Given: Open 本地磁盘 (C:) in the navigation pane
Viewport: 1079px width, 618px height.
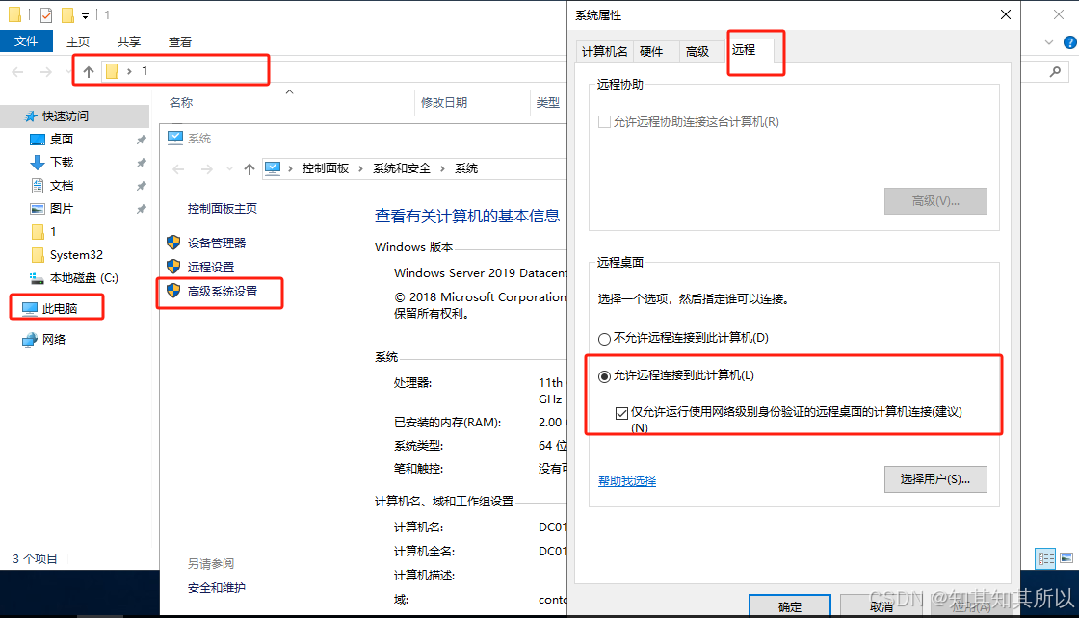Looking at the screenshot, I should [x=84, y=278].
